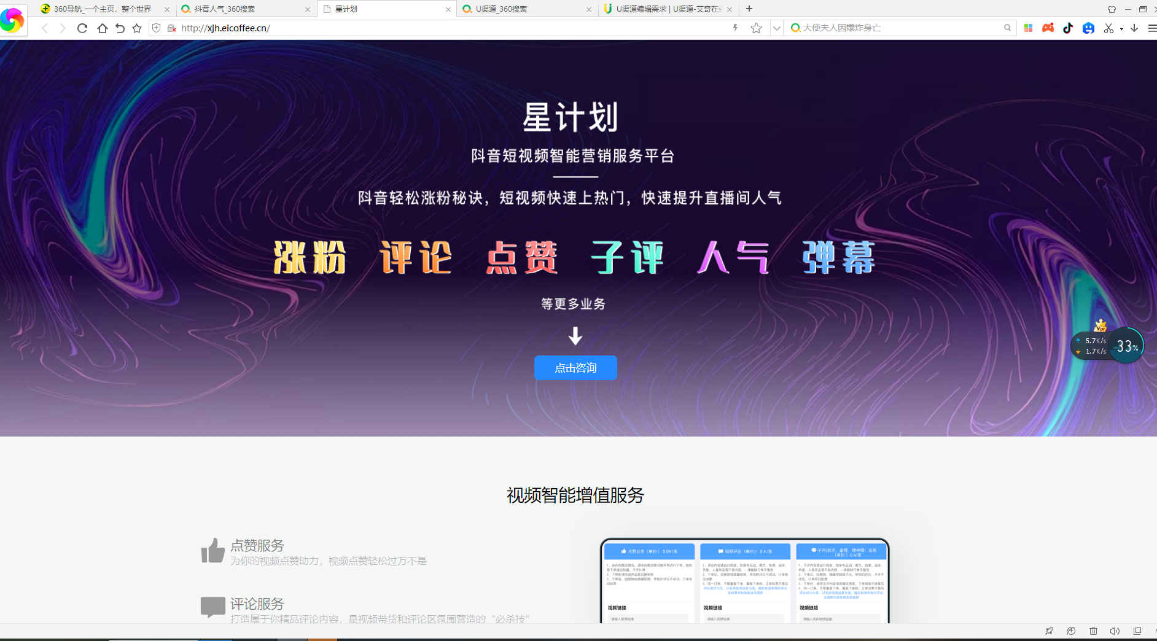This screenshot has height=641, width=1157.
Task: Bookmark this page with address bar star
Action: pyautogui.click(x=756, y=28)
